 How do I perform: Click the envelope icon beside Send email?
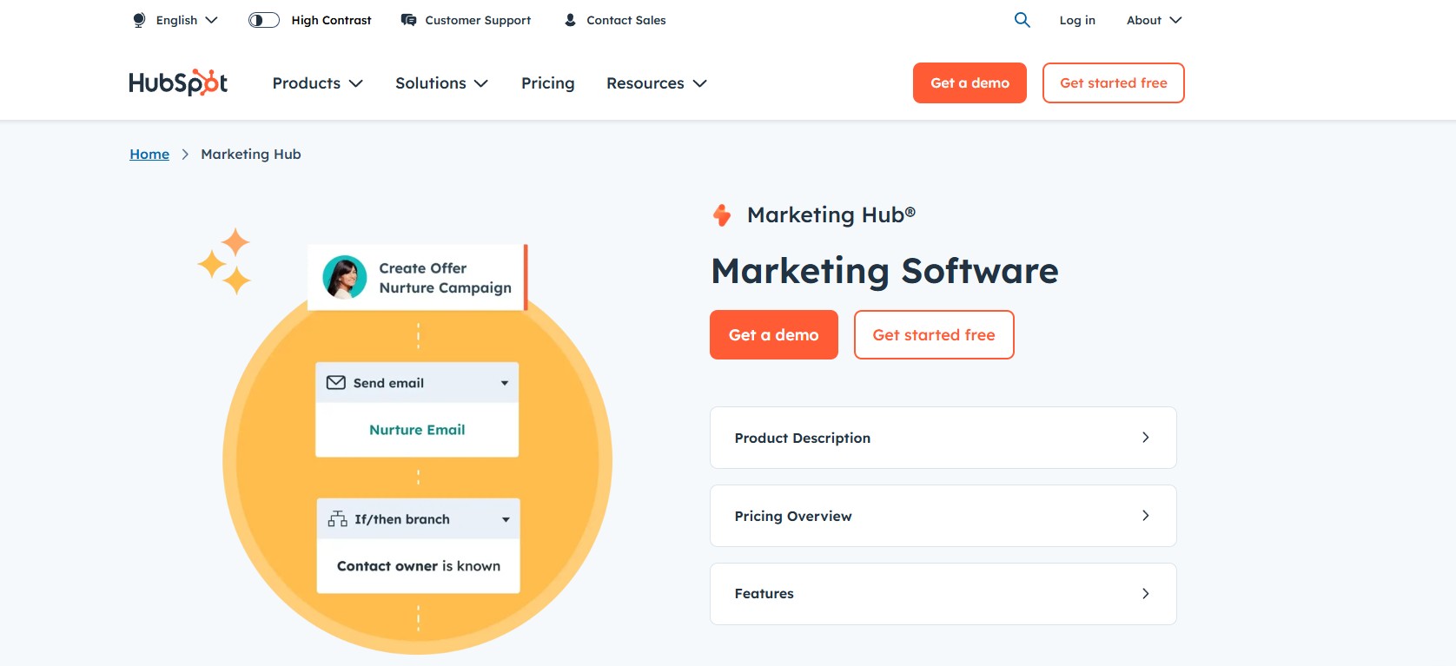click(336, 383)
